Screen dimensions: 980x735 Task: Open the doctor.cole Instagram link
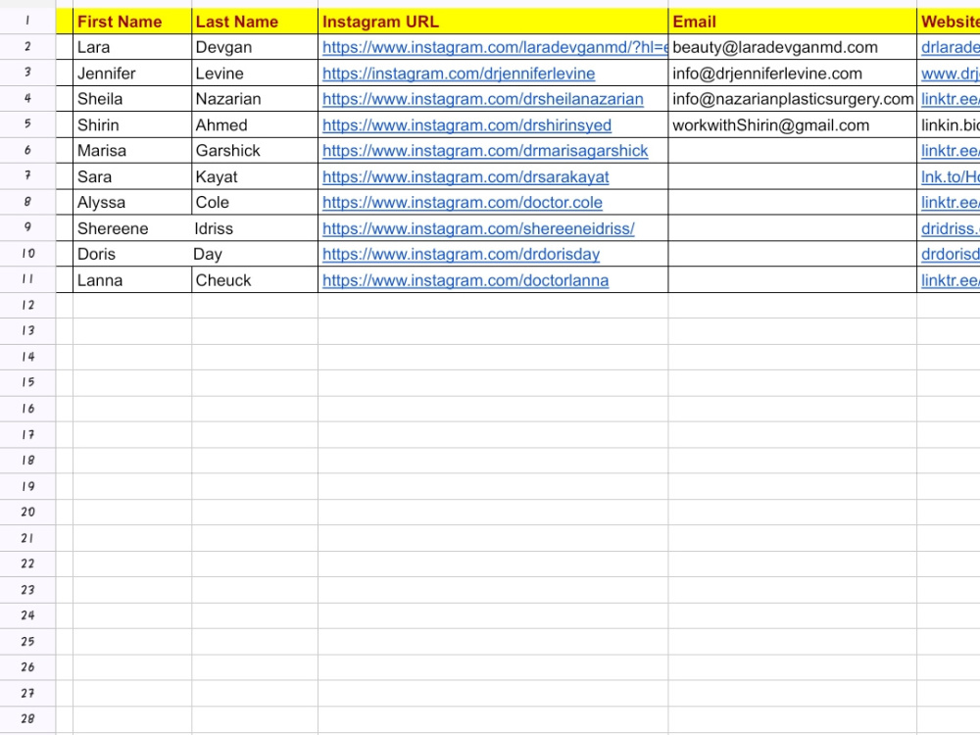tap(463, 203)
